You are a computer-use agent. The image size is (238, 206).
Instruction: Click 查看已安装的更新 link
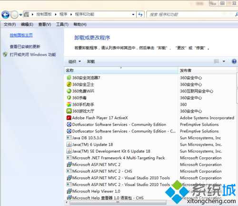(25, 46)
